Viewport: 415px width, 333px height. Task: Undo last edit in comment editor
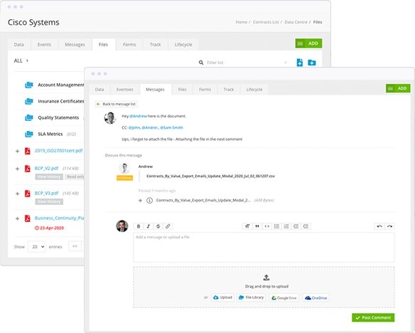click(x=379, y=226)
